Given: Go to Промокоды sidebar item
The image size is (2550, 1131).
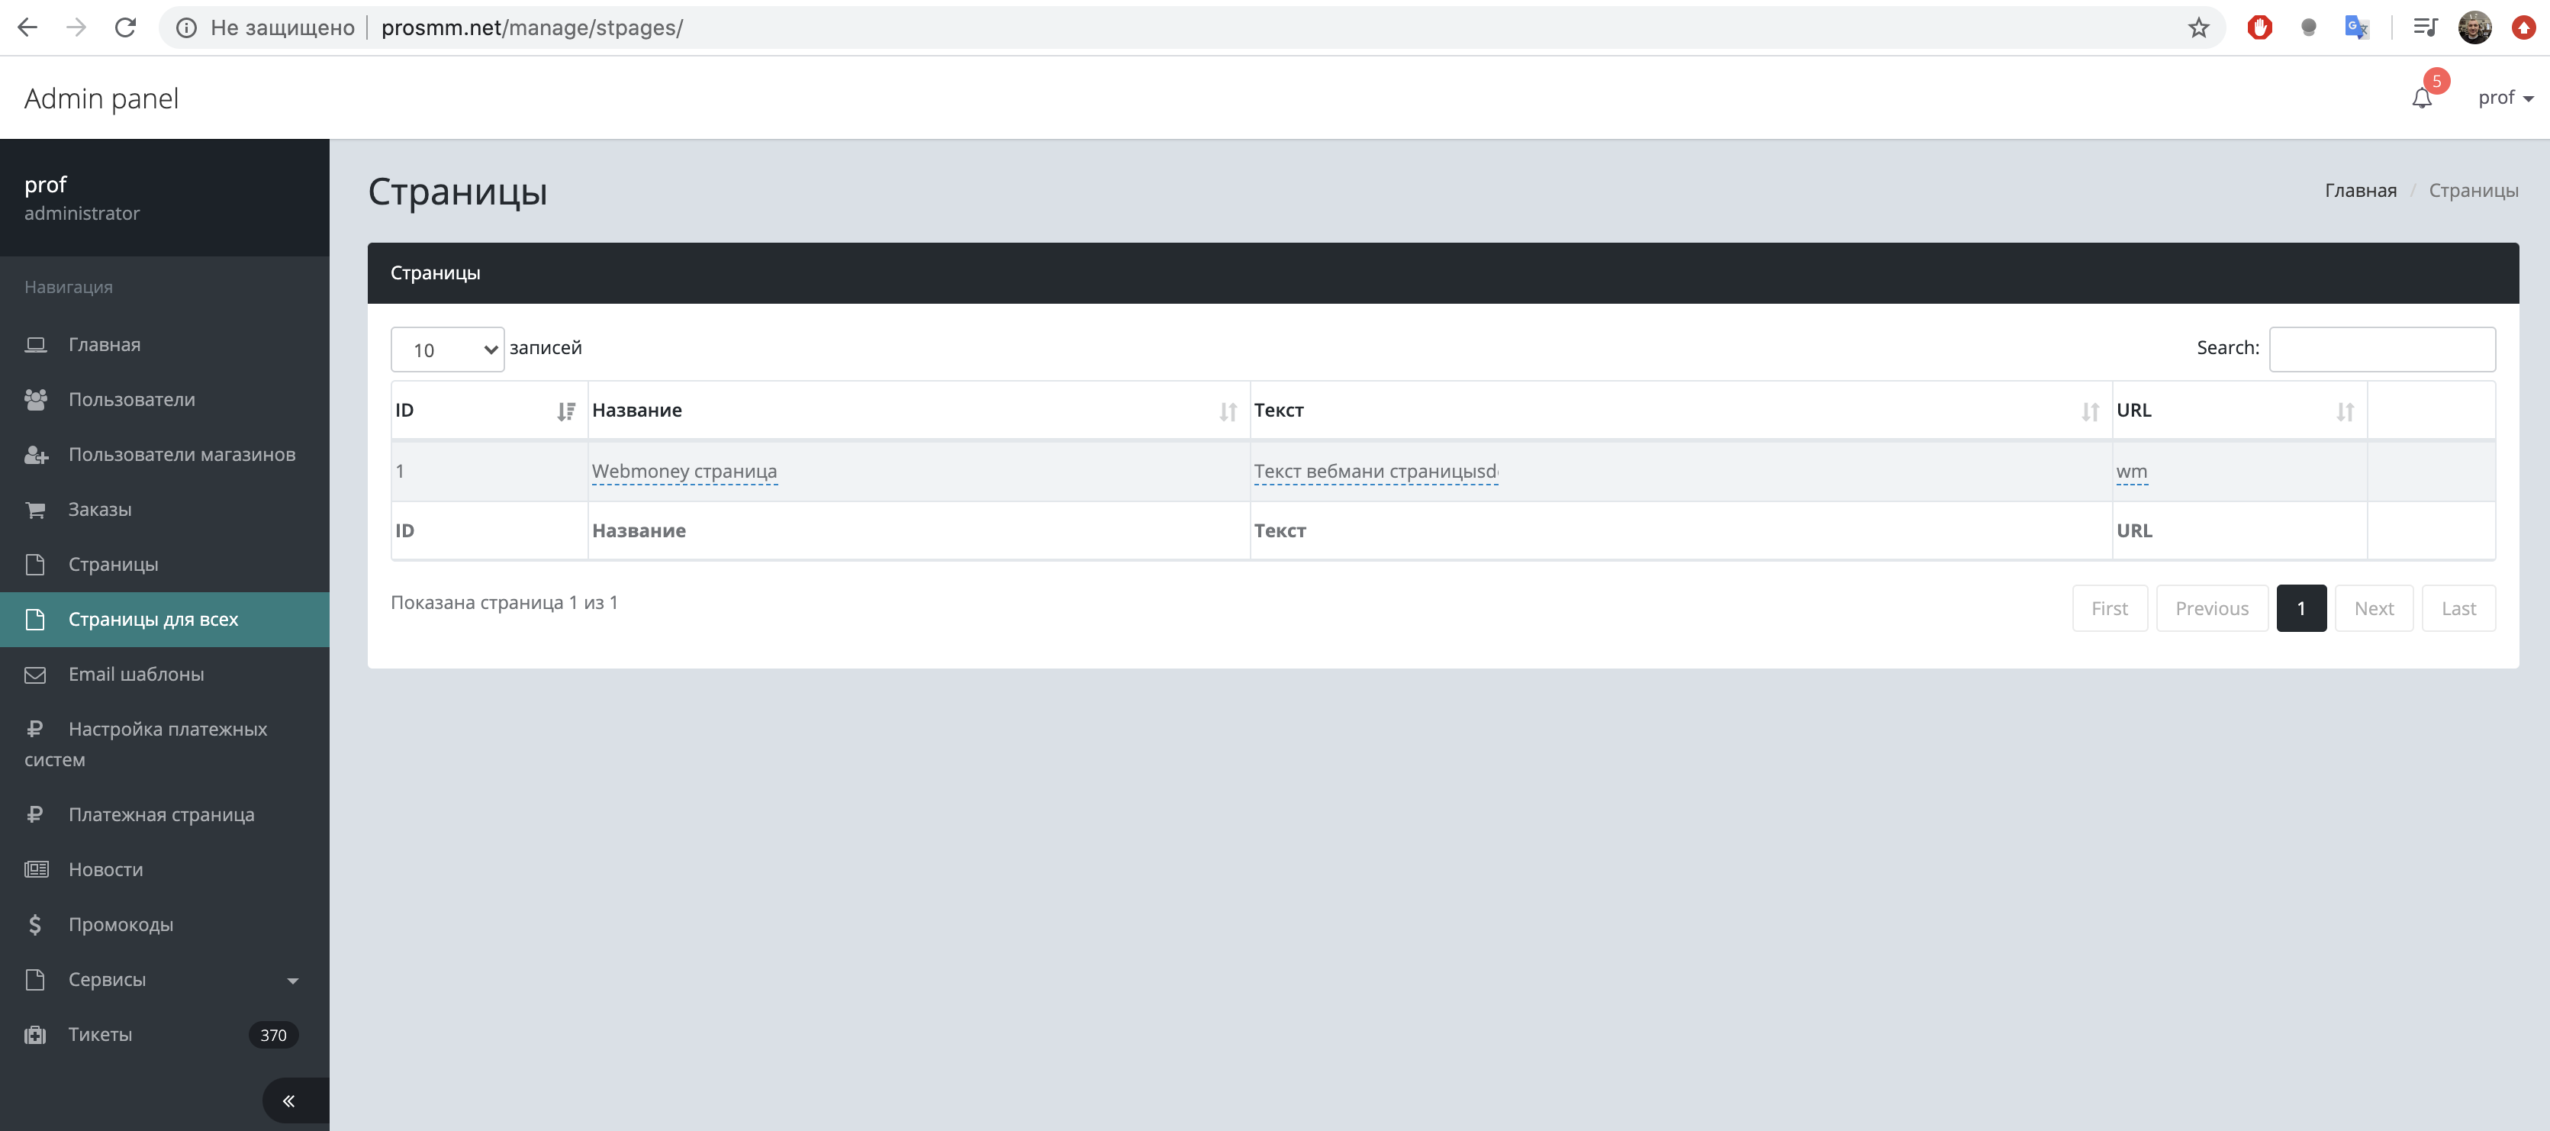Looking at the screenshot, I should pos(121,924).
